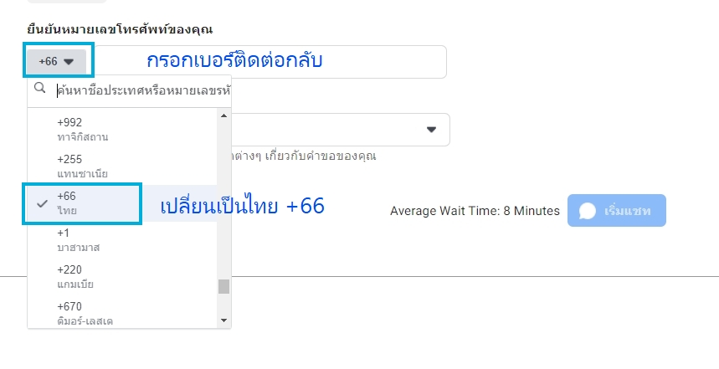Image resolution: width=719 pixels, height=369 pixels.
Task: Click the magnifier icon in country search
Action: 40,88
